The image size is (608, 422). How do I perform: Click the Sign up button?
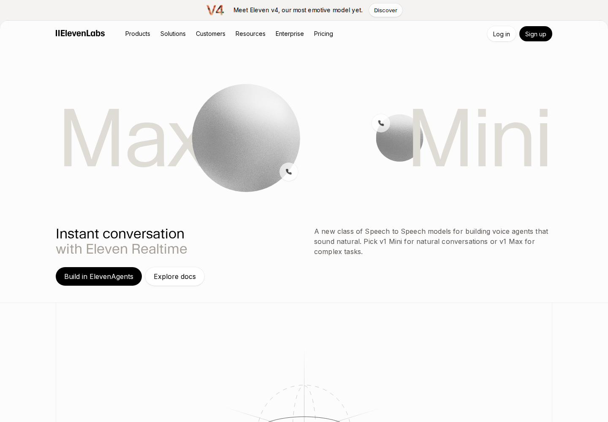536,34
